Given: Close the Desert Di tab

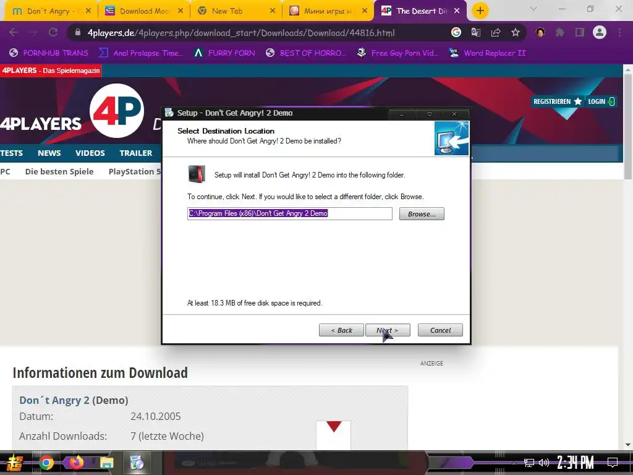Looking at the screenshot, I should [x=457, y=11].
